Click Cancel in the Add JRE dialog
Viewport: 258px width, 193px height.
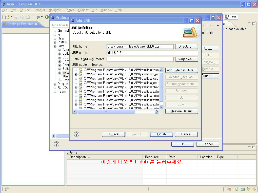pos(186,134)
